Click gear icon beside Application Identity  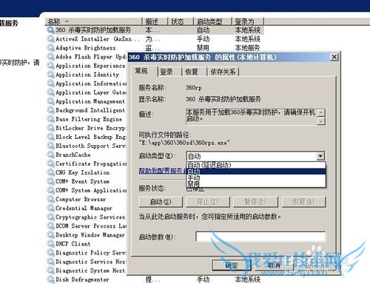pos(51,75)
